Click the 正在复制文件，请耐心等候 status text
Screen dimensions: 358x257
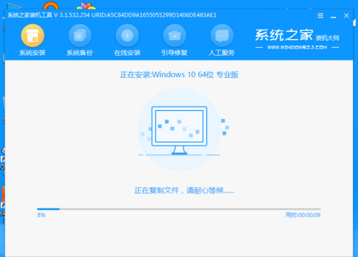[184, 190]
